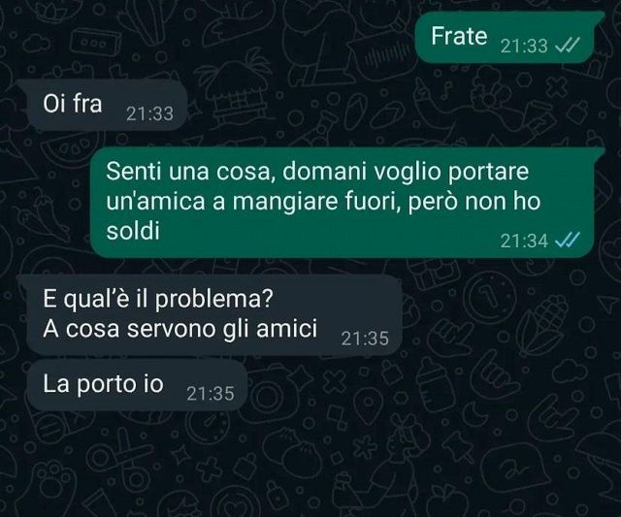Tap the word "soldi" in the green bubble
This screenshot has height=517, width=621.
pyautogui.click(x=133, y=231)
